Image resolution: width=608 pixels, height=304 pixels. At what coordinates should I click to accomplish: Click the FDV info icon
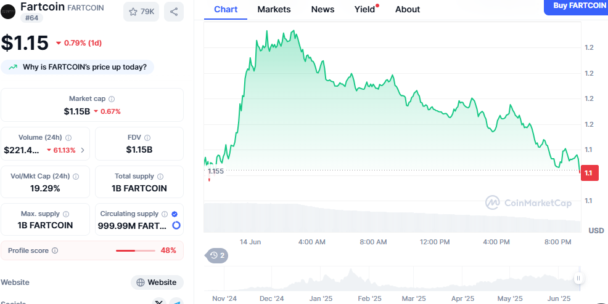pyautogui.click(x=147, y=138)
